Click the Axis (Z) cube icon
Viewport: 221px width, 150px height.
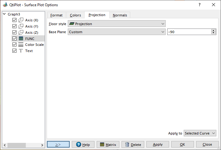[21, 32]
